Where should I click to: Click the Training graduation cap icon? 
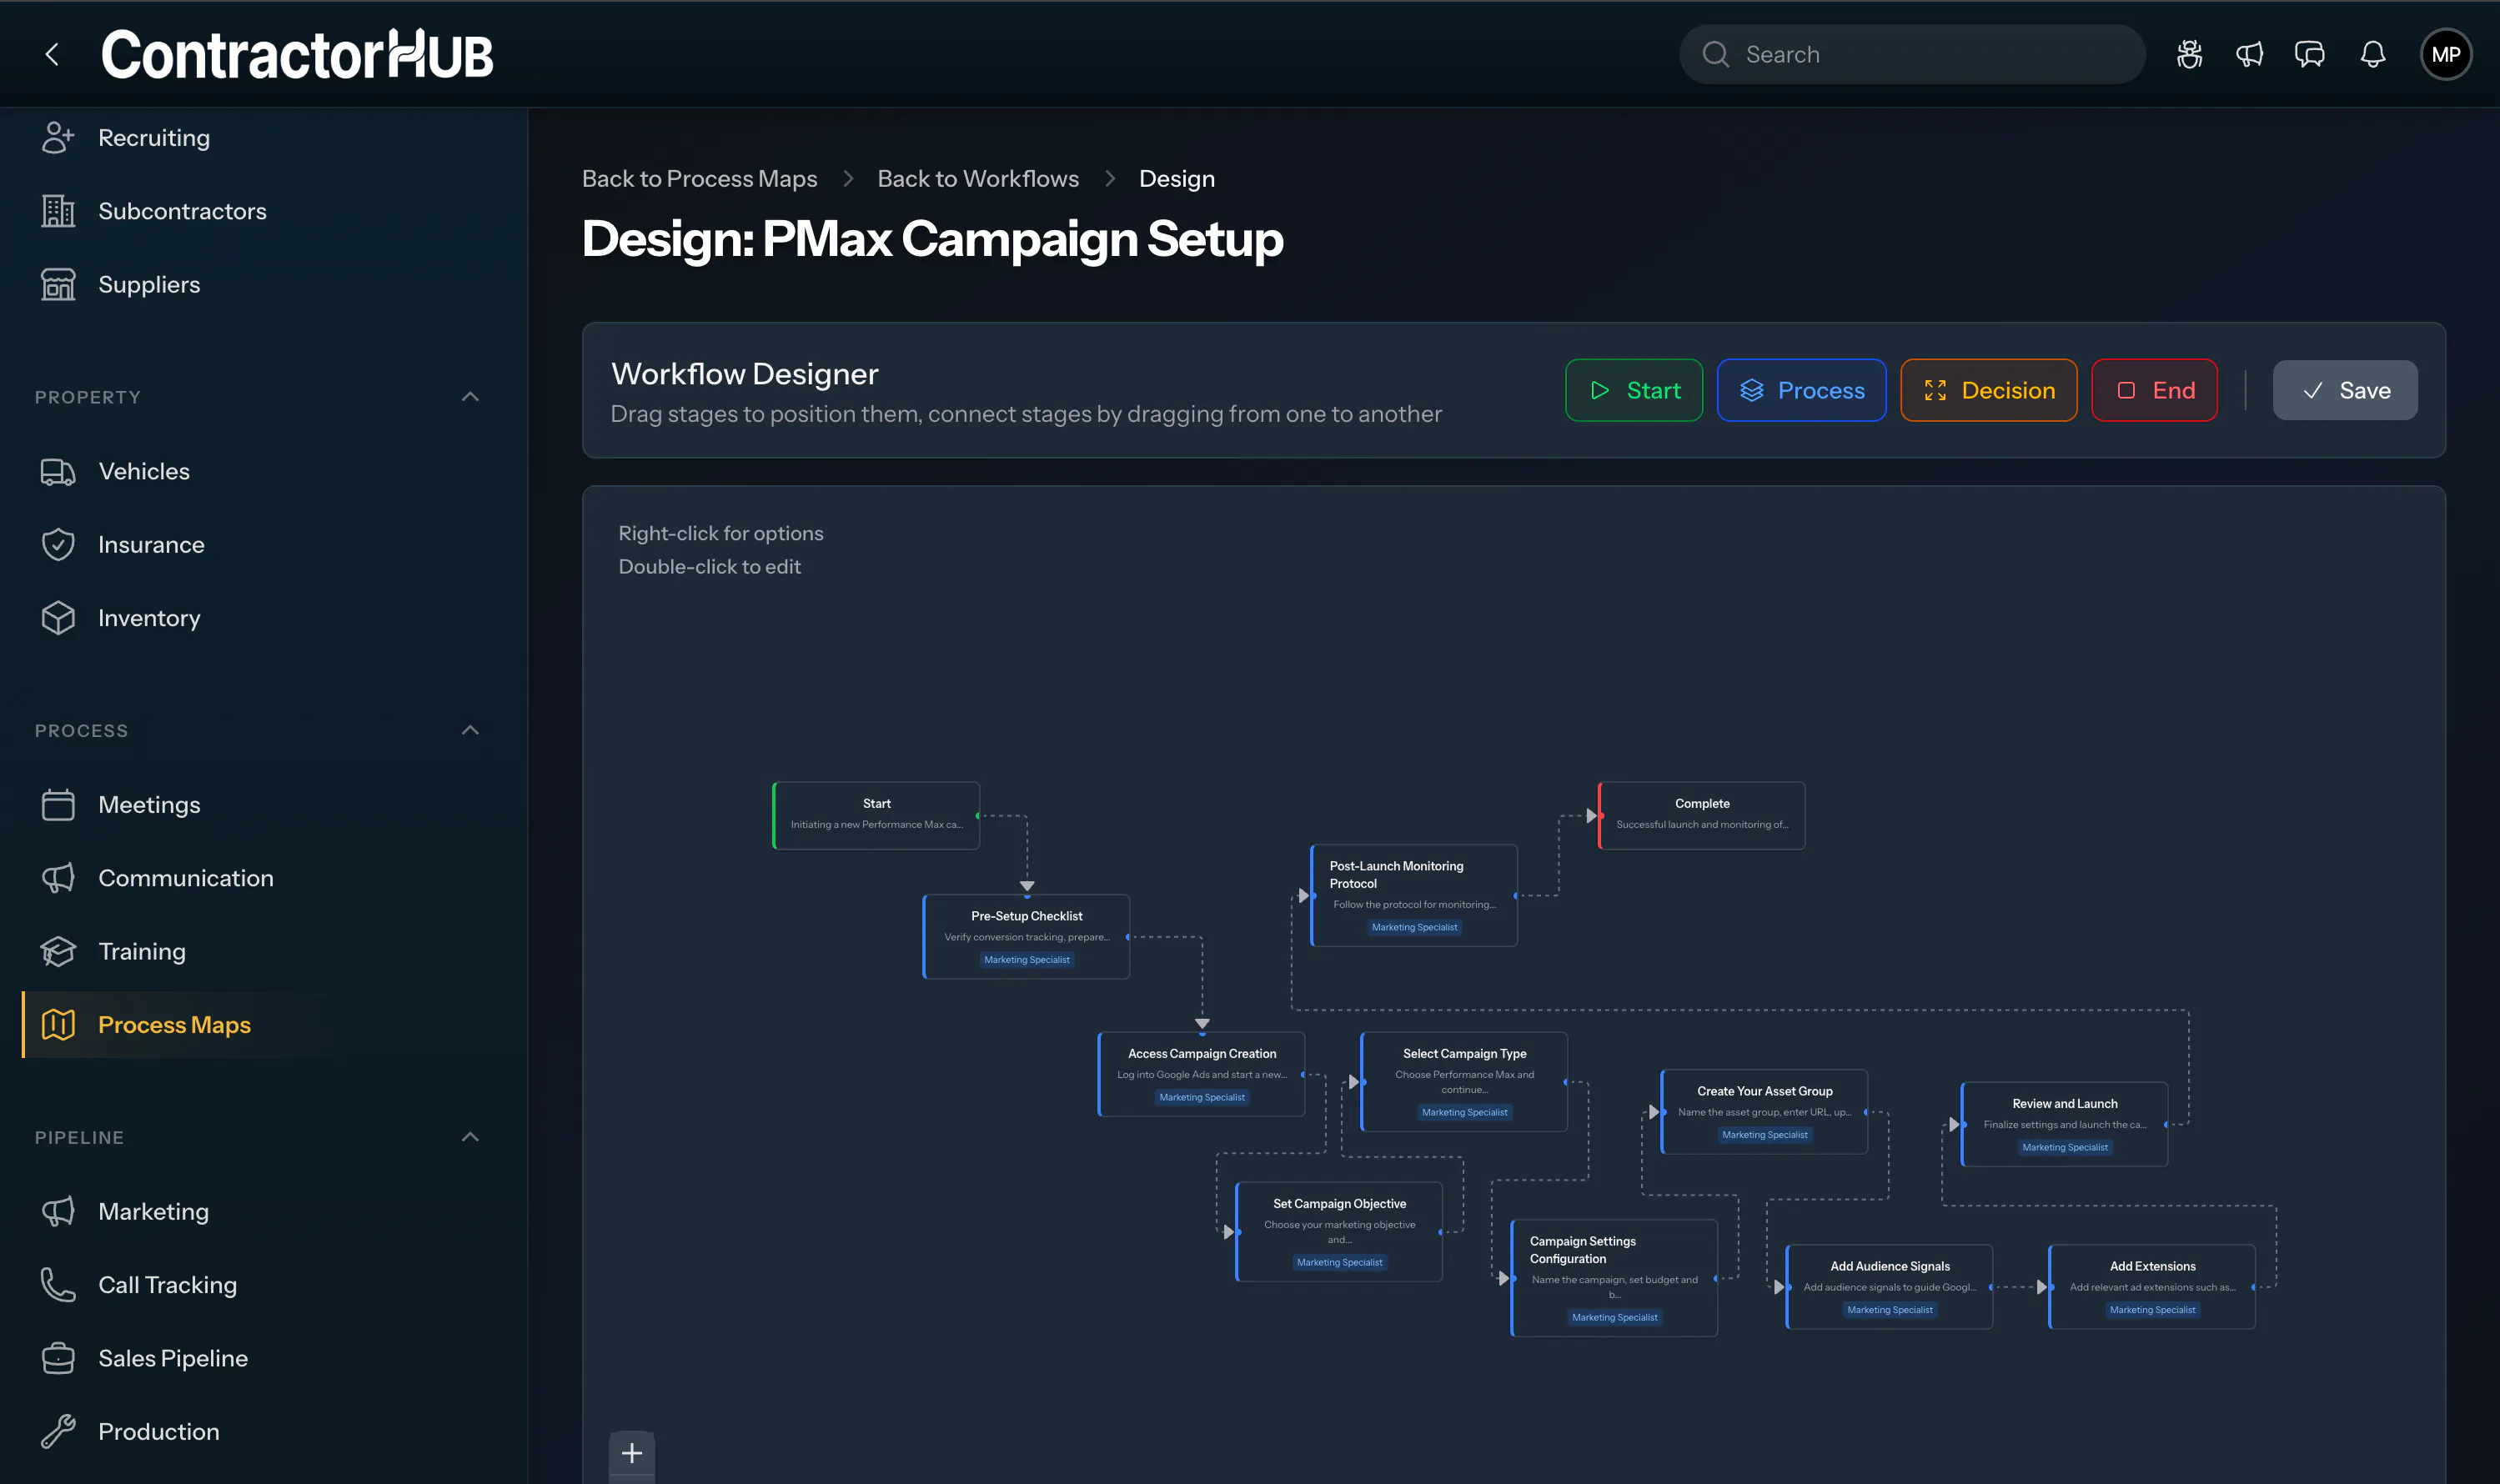[58, 952]
